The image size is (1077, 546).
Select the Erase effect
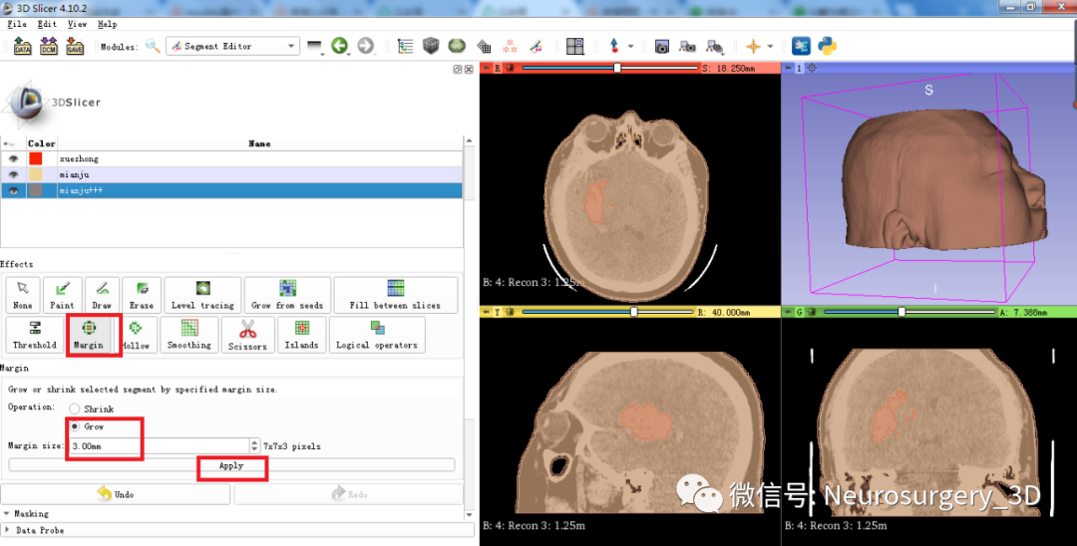click(142, 295)
